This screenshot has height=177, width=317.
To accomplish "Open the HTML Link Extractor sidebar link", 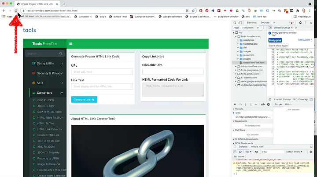I will coord(50,129).
